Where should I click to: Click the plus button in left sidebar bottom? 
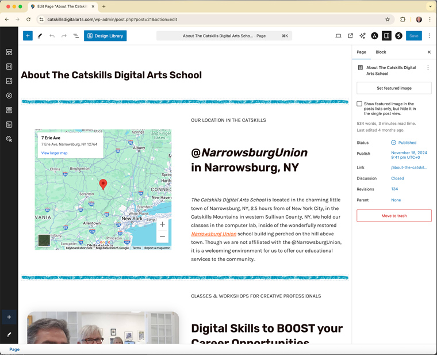tap(9, 317)
